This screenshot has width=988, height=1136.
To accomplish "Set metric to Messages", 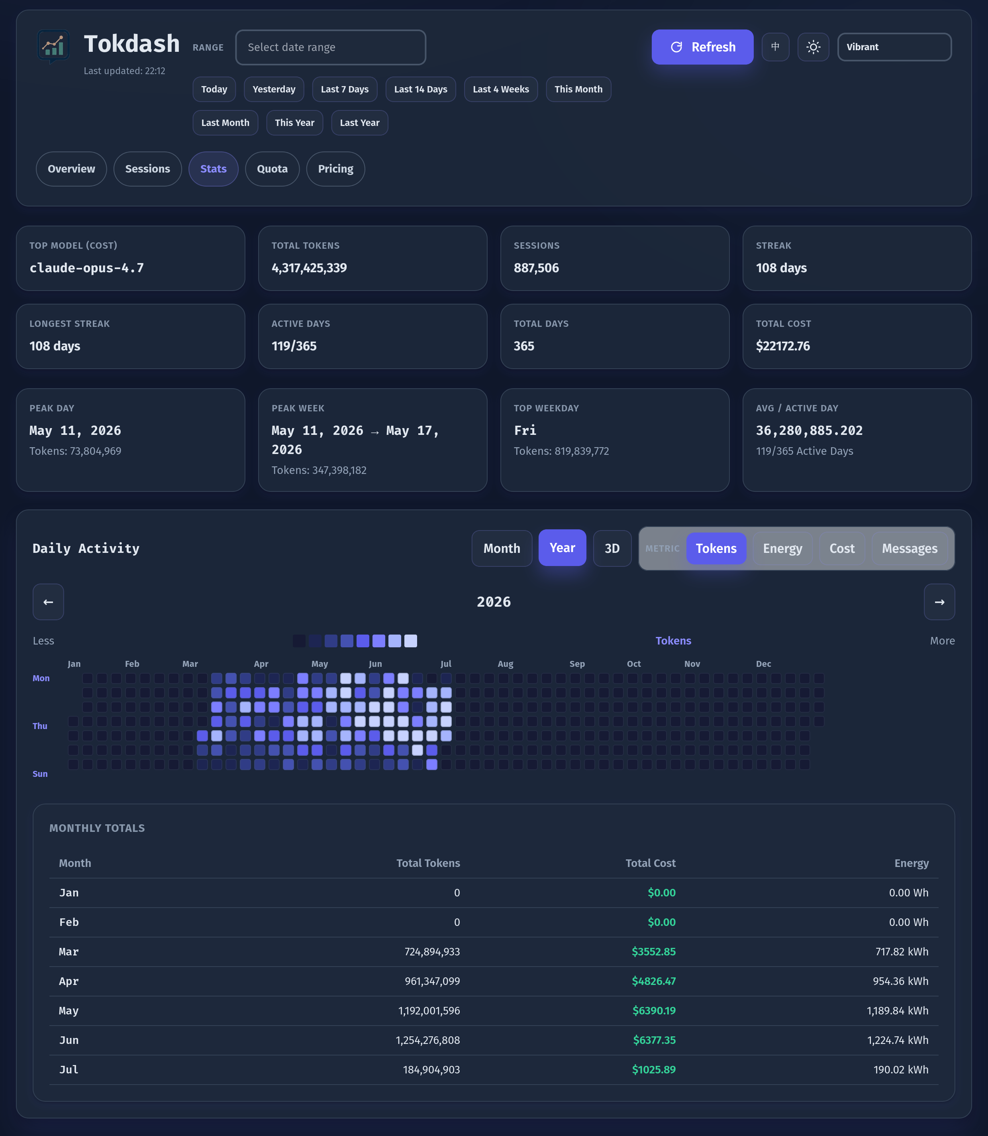I will [x=909, y=548].
